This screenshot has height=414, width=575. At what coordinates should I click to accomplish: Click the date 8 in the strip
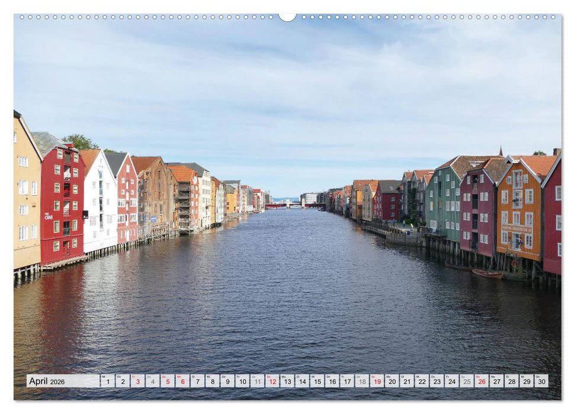click(x=212, y=382)
